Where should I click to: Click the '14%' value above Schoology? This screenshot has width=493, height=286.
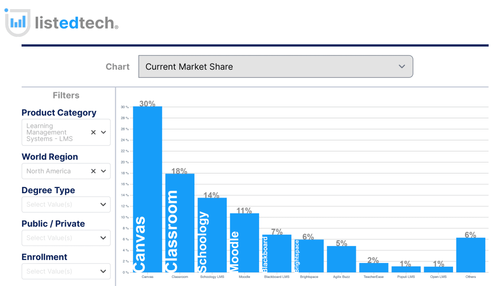click(x=211, y=195)
